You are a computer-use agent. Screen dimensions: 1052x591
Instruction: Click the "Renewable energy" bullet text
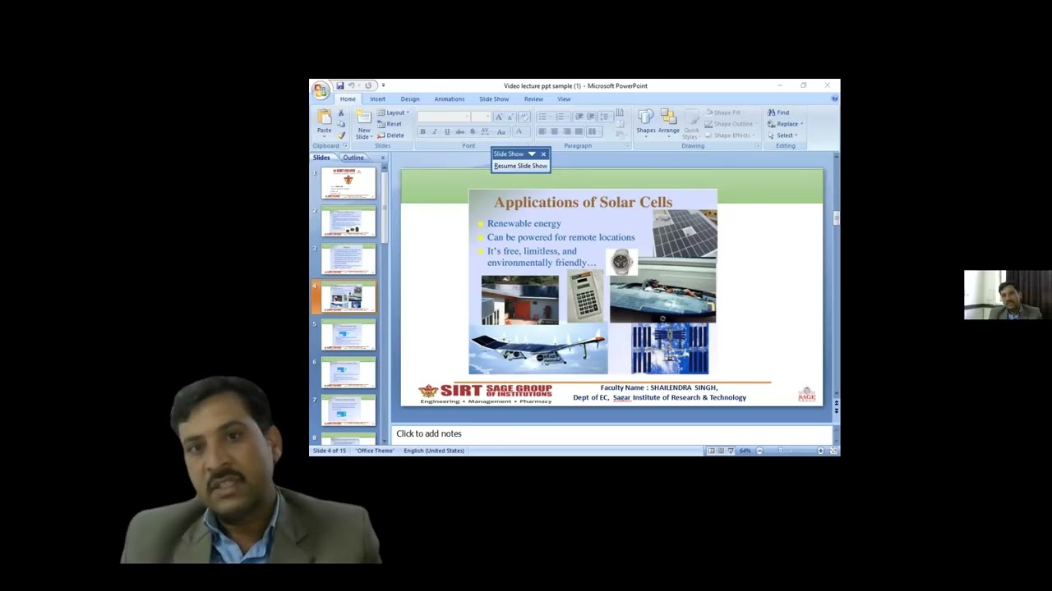point(524,223)
